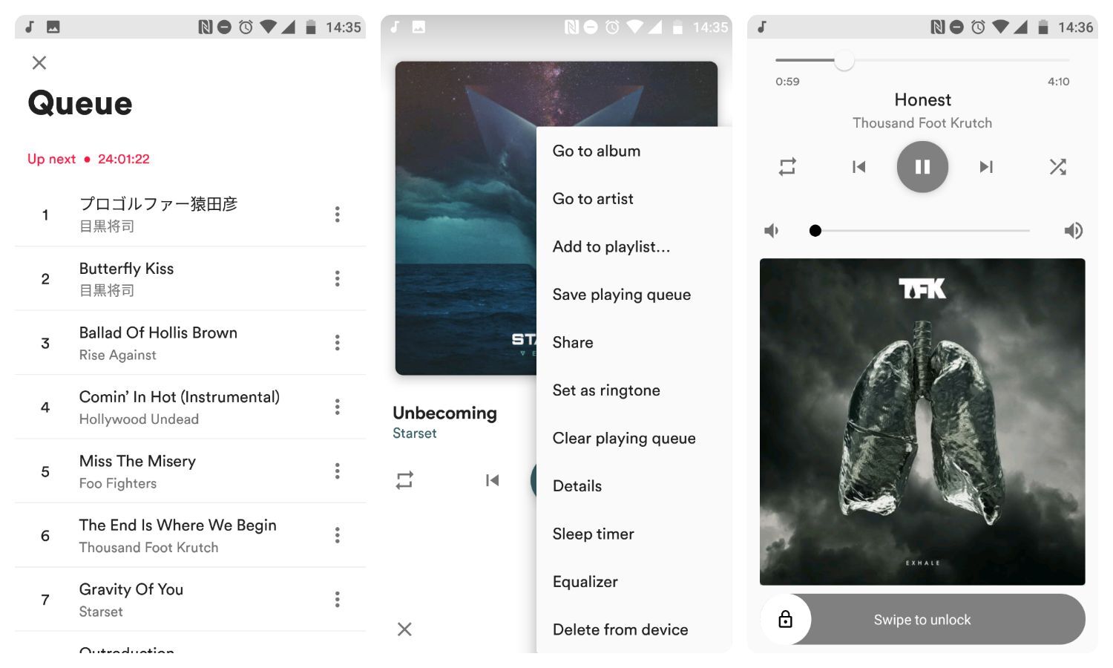Screen dimensions: 1113x668
Task: Open Equalizer from the context menu
Action: click(585, 582)
